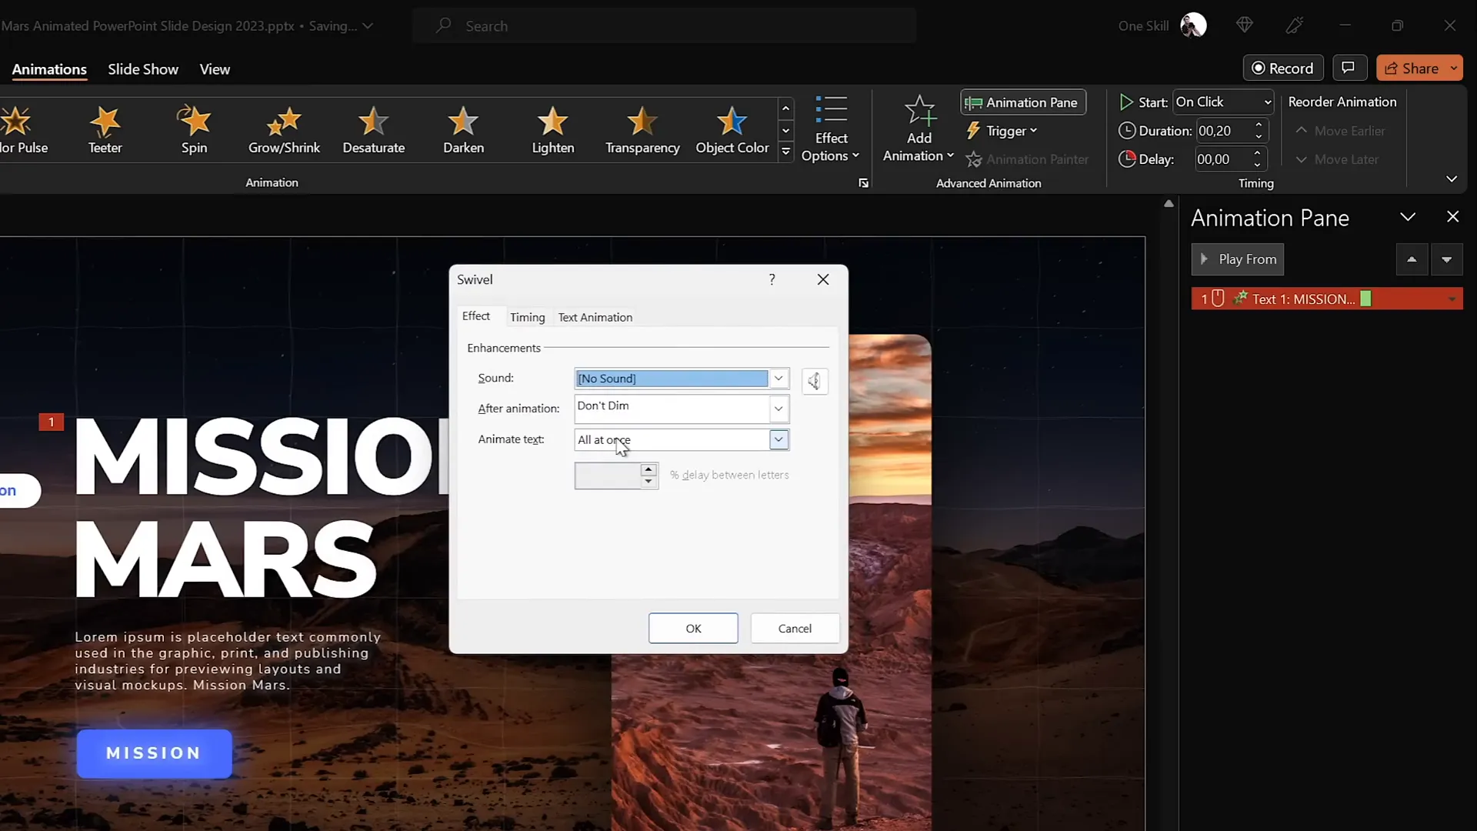Open the Text 1: MISSION entry dropdown arrow
Screen dimensions: 1477x831
(x=1452, y=299)
